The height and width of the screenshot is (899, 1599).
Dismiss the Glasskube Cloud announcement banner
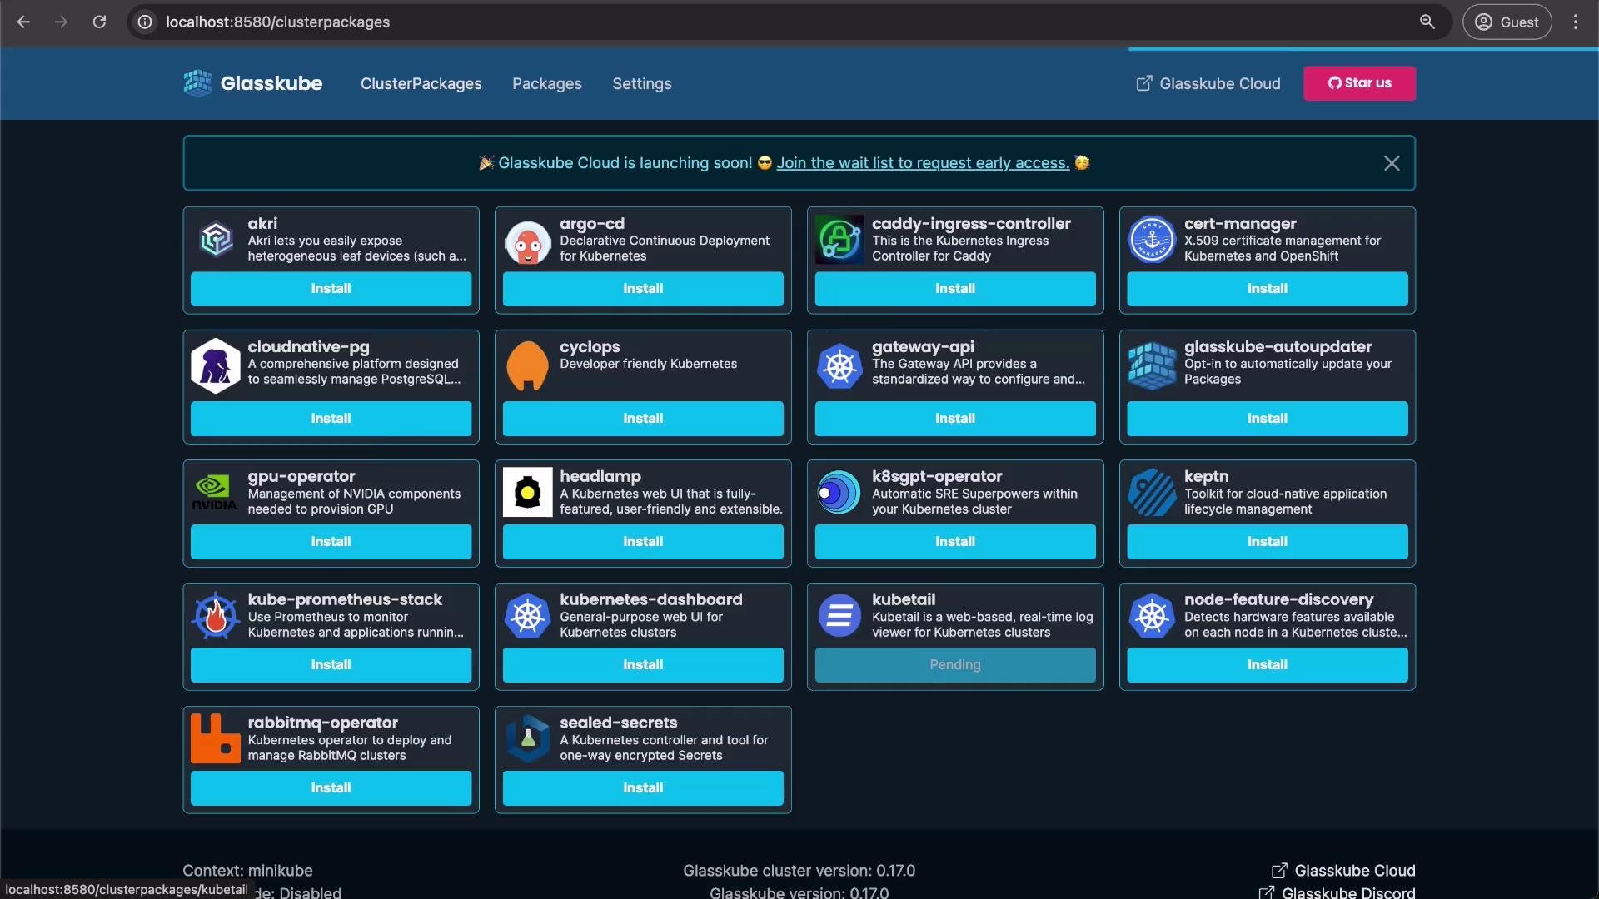(x=1392, y=163)
